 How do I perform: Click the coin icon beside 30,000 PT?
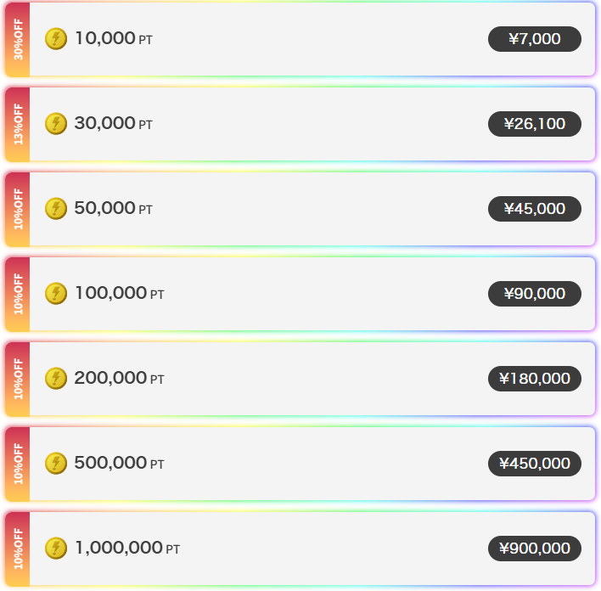tap(56, 123)
